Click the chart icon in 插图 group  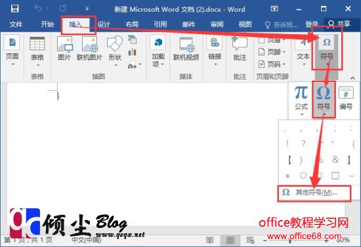click(133, 52)
